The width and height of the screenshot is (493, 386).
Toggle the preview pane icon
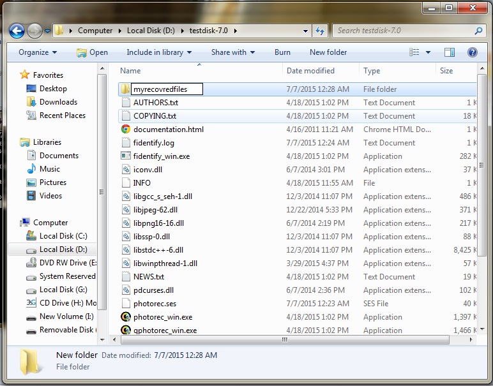450,52
